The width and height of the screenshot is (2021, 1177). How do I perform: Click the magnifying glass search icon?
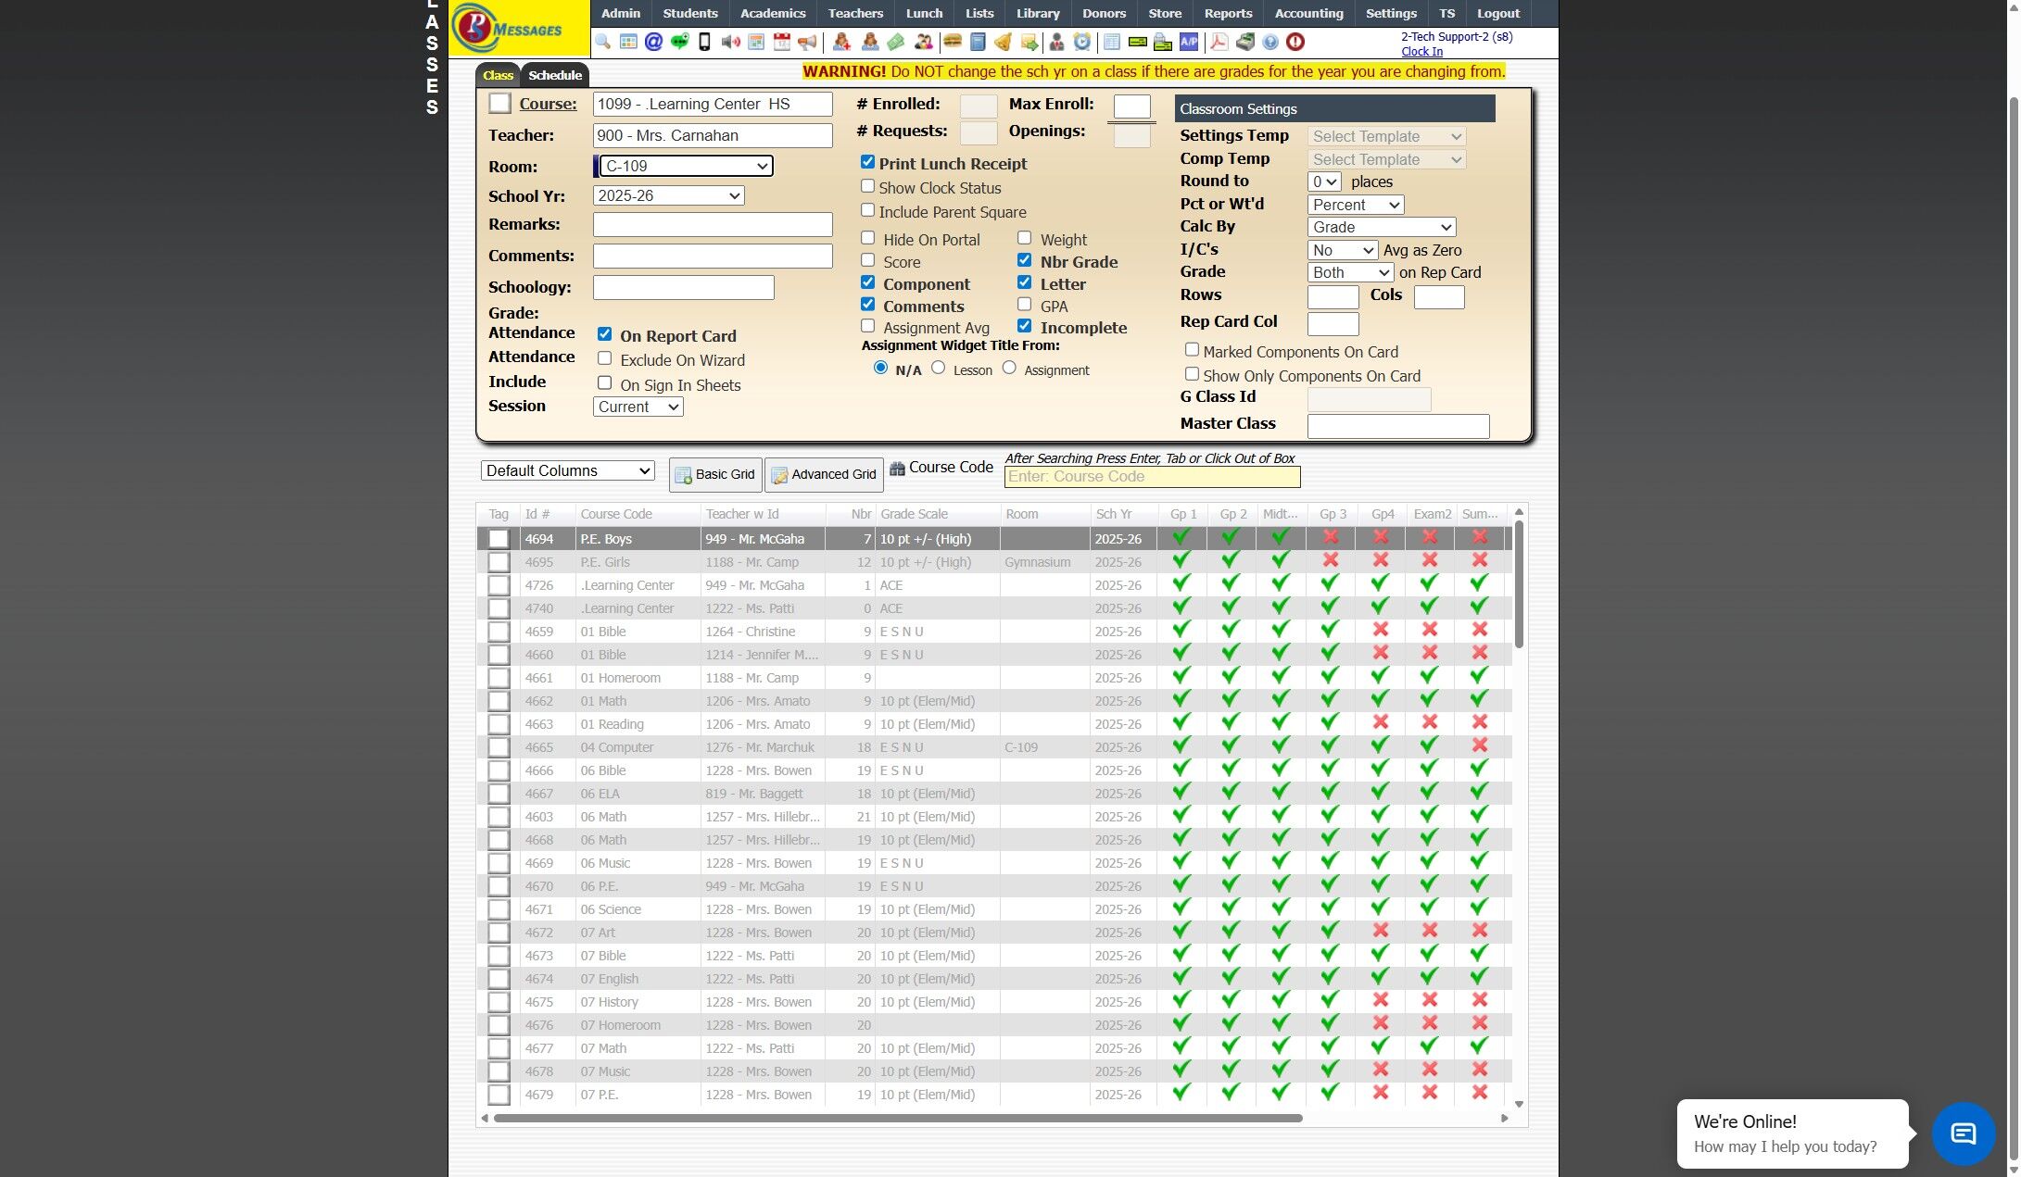(603, 42)
